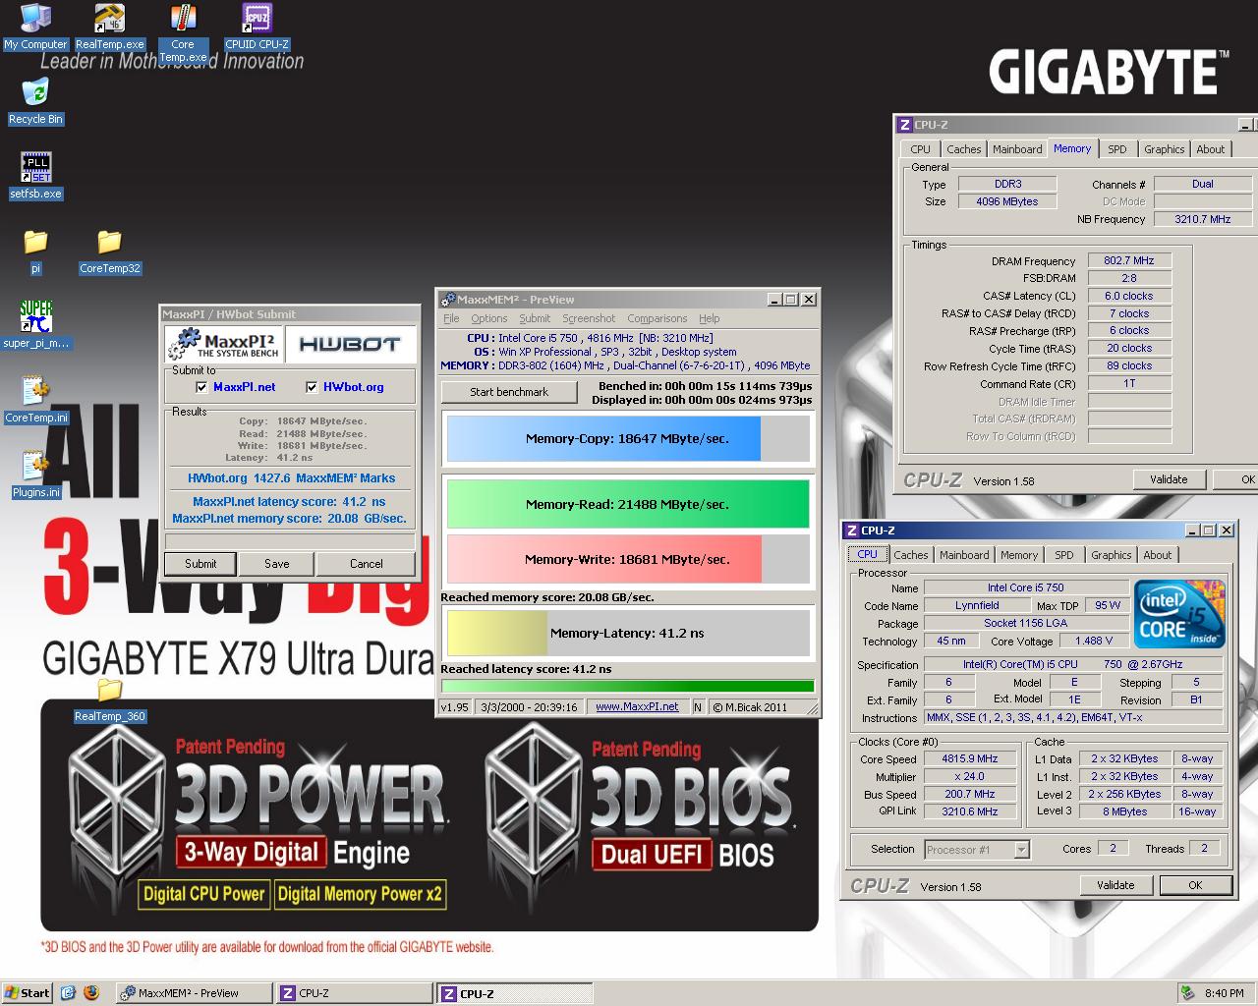This screenshot has height=1006, width=1258.
Task: Click OK in lower CPU-Z window
Action: pyautogui.click(x=1195, y=885)
